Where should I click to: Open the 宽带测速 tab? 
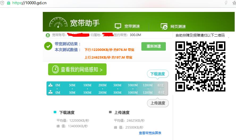tap(132, 27)
